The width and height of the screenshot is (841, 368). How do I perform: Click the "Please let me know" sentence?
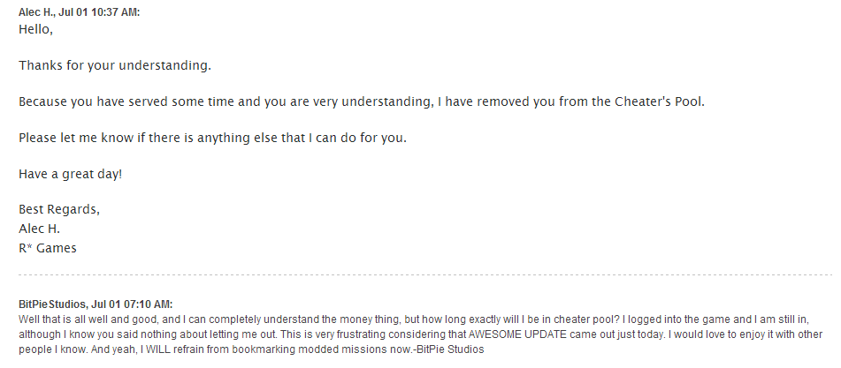point(212,138)
